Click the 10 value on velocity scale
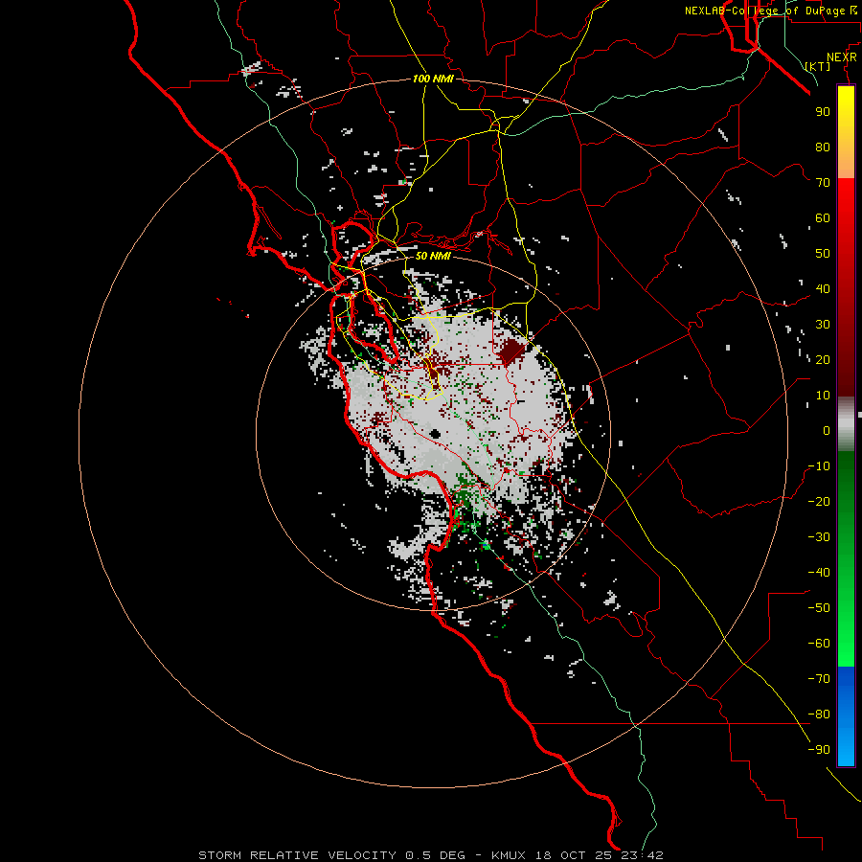 (x=823, y=396)
